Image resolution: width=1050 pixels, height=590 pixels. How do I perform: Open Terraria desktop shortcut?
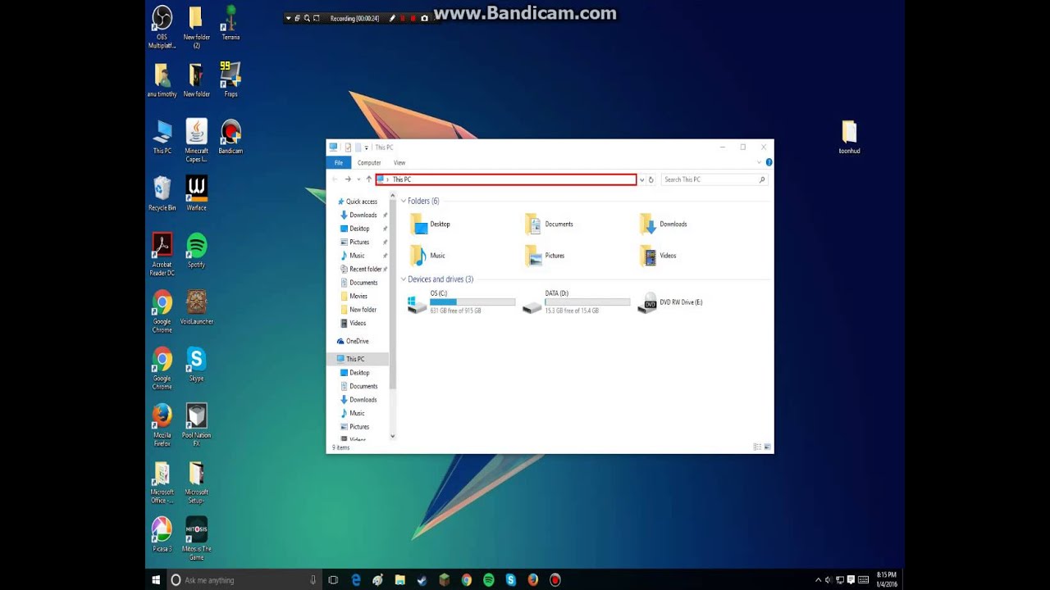click(231, 23)
